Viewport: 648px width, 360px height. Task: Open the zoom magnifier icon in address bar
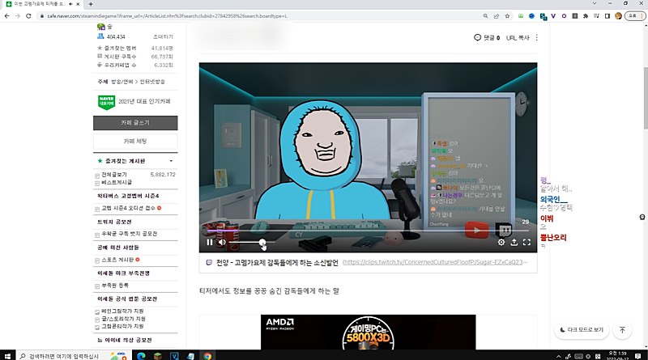(485, 15)
